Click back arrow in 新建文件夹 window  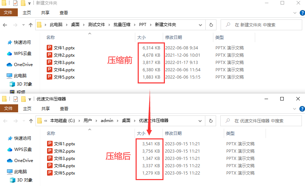(5, 25)
